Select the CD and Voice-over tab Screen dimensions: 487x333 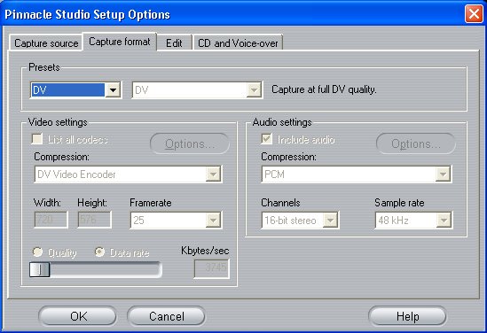pyautogui.click(x=238, y=43)
